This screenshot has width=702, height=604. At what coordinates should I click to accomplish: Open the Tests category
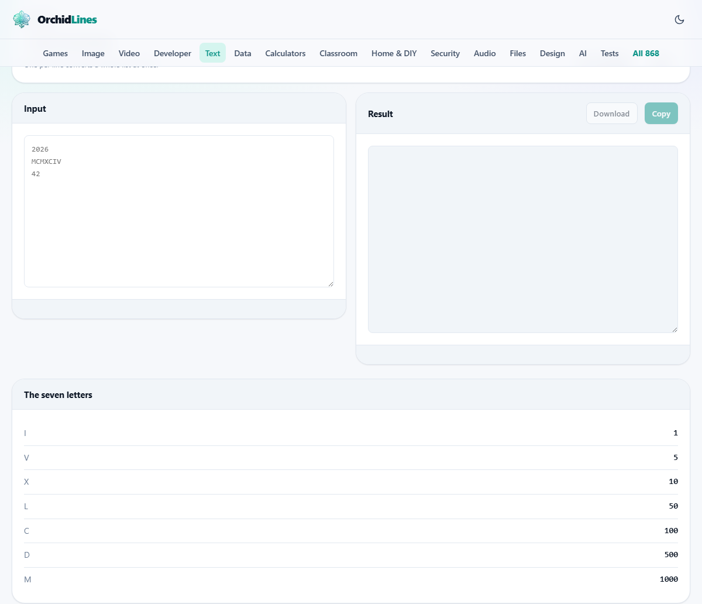coord(610,53)
